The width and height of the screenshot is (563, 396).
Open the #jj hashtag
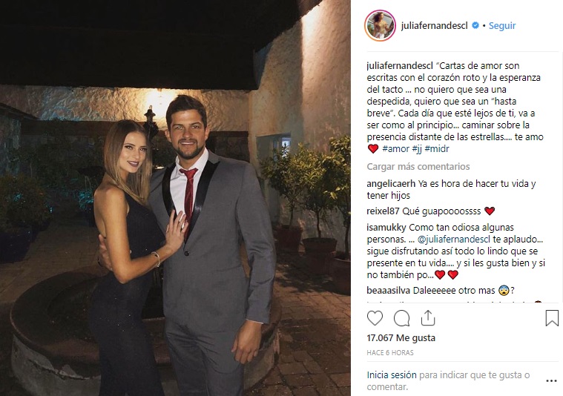(x=417, y=148)
